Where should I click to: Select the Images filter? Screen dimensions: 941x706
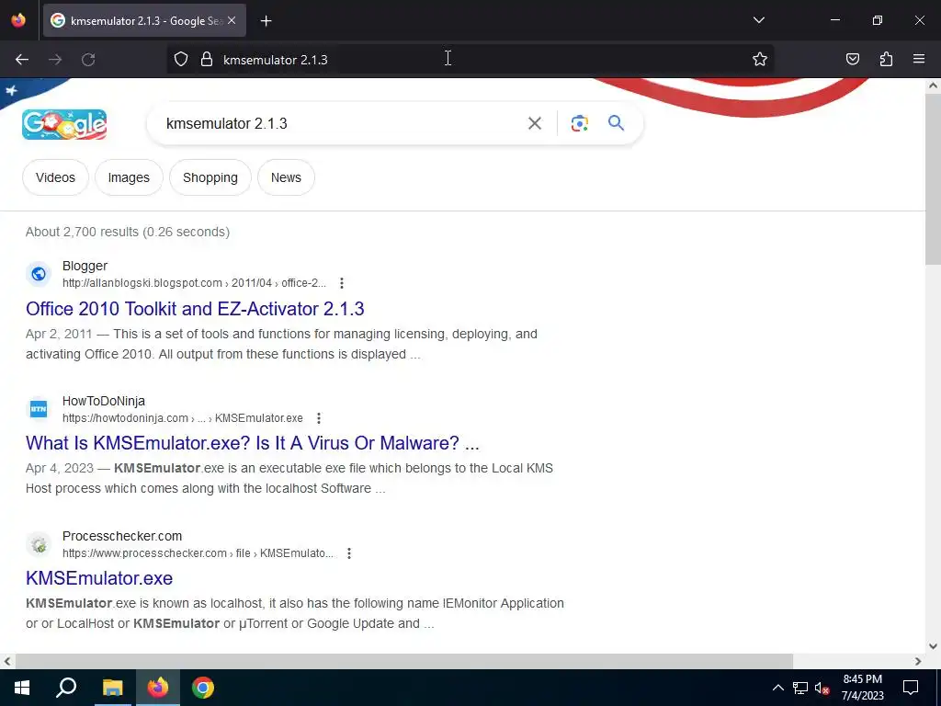point(129,177)
